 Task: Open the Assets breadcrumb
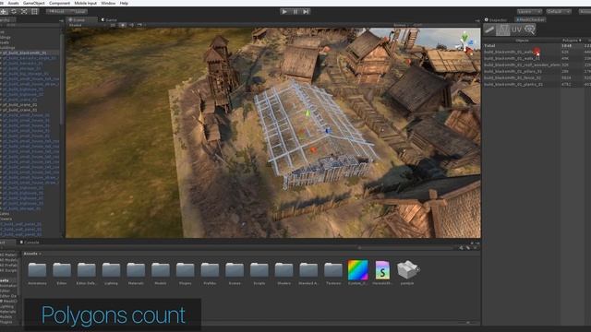click(x=31, y=254)
